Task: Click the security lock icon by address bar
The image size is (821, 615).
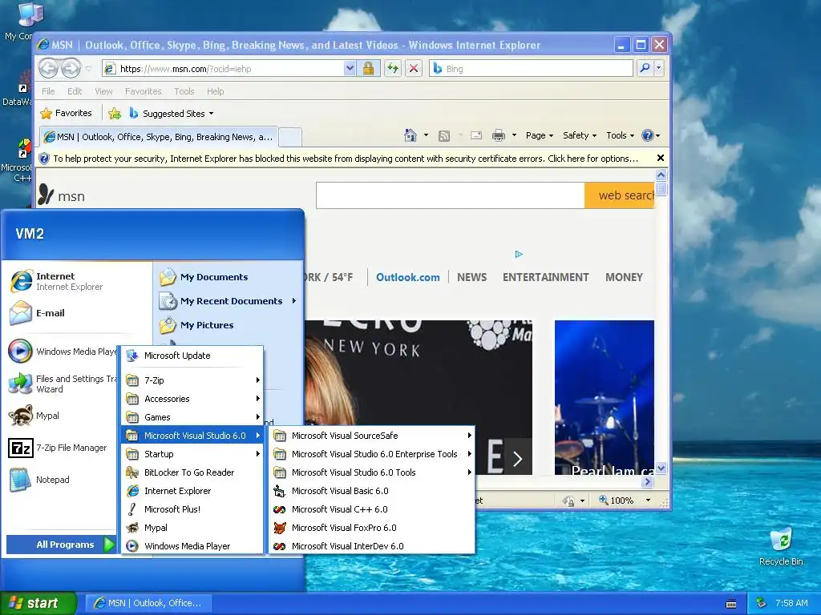Action: 369,69
